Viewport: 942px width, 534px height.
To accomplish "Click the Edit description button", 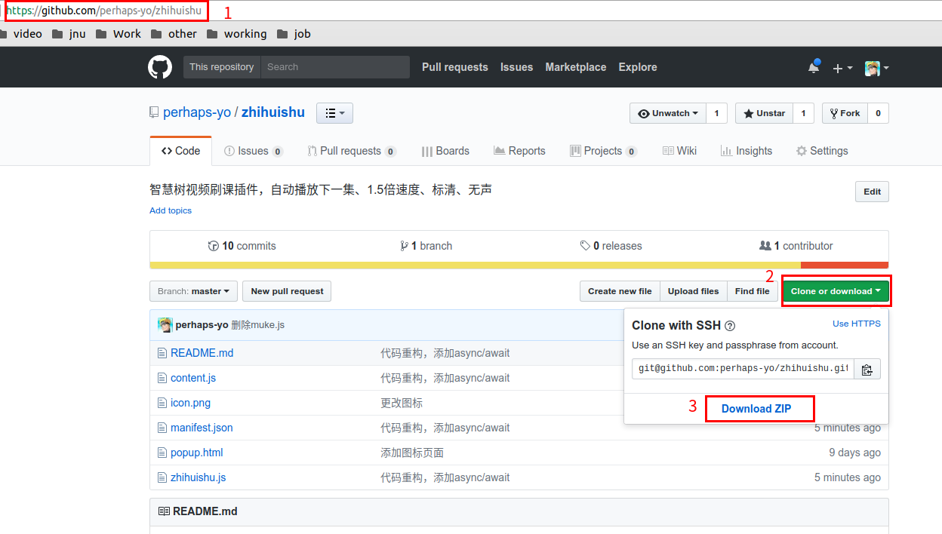I will pyautogui.click(x=873, y=192).
